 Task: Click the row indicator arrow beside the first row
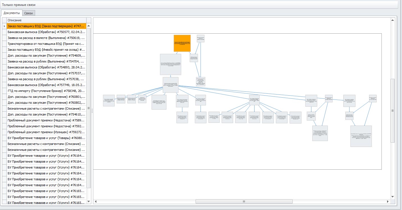pyautogui.click(x=4, y=26)
